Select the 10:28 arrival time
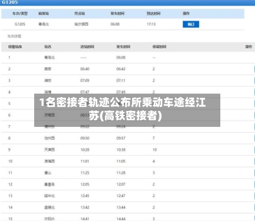Viewport: 255px width, 221px height. pyautogui.click(x=85, y=150)
